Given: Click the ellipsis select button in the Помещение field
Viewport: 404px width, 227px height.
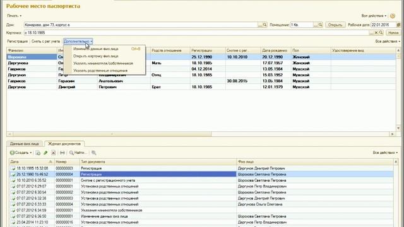Looking at the screenshot, I should (316, 25).
